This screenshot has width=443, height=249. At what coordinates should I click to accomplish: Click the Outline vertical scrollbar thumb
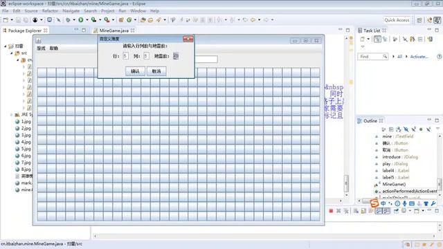440,184
